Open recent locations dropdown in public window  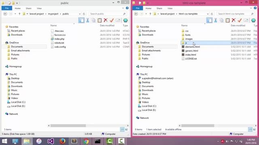click(x=15, y=14)
